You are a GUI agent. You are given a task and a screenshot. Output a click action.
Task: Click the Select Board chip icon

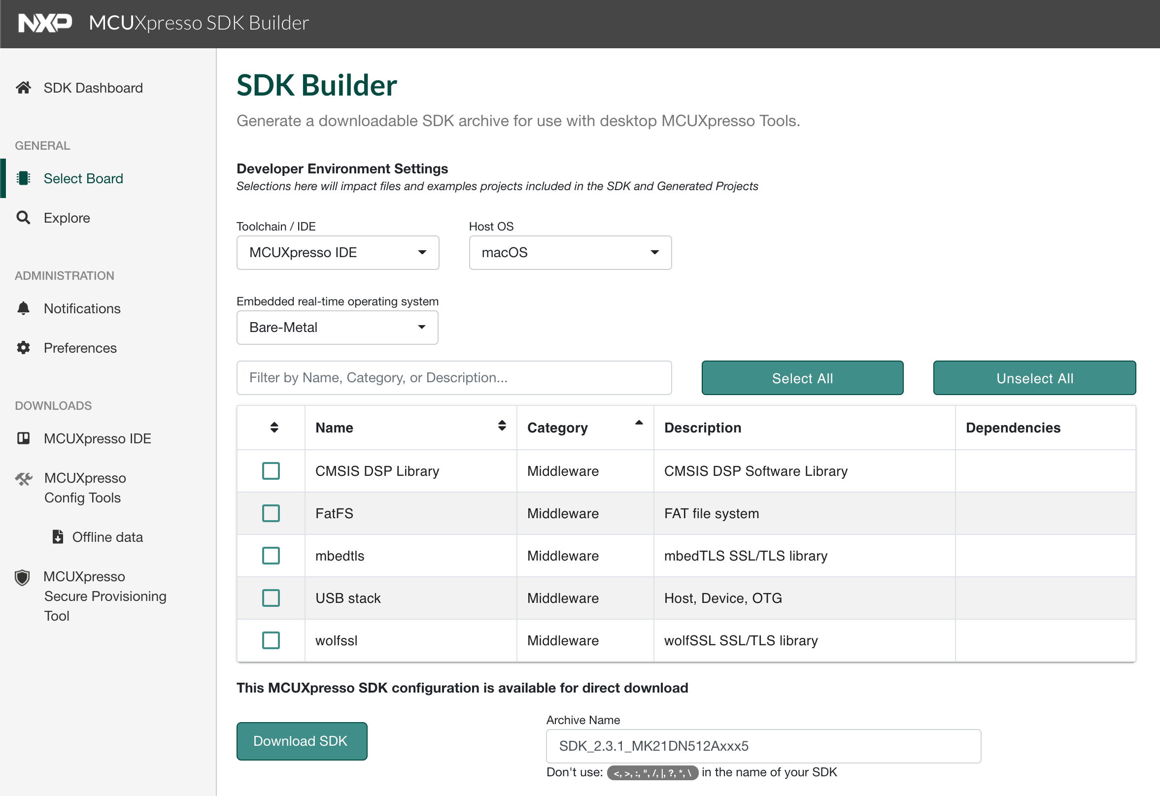pyautogui.click(x=24, y=178)
